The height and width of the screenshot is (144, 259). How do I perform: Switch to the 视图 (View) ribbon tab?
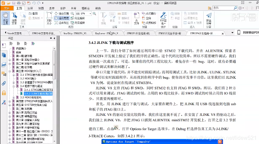[x=41, y=8]
